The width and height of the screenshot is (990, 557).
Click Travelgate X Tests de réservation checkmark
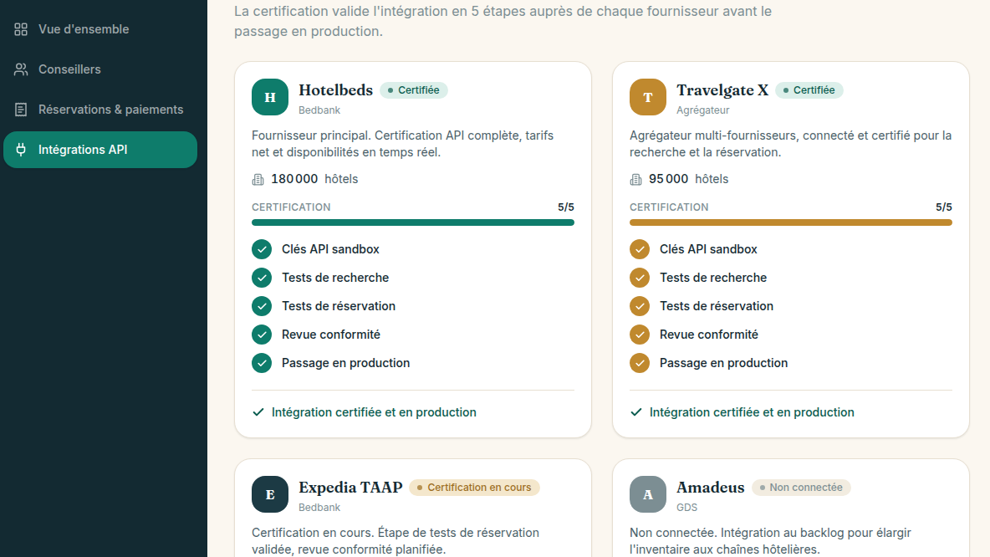click(640, 306)
